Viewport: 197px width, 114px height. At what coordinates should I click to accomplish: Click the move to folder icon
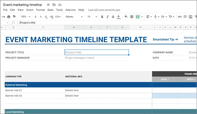click(54, 5)
